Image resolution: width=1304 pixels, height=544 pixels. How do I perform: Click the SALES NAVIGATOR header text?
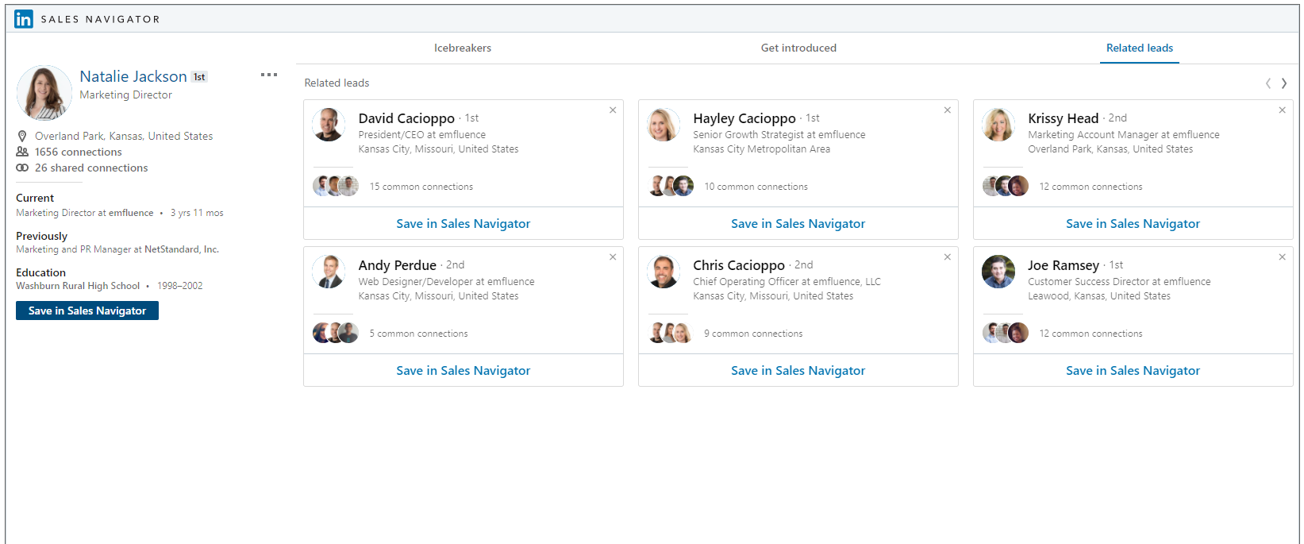[x=101, y=19]
